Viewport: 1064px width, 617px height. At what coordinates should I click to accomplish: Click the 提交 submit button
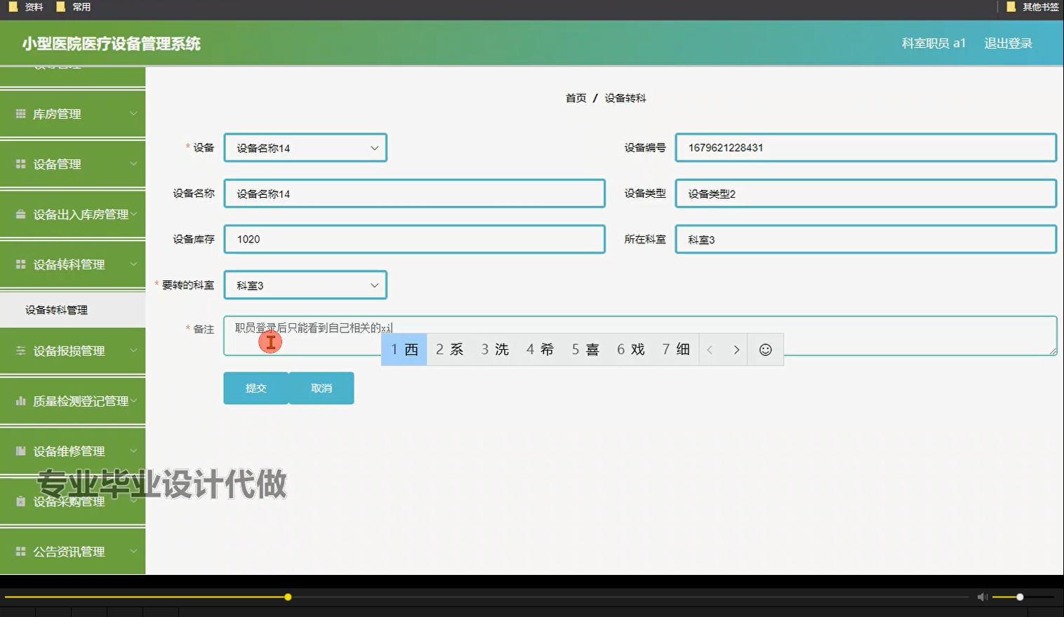255,388
